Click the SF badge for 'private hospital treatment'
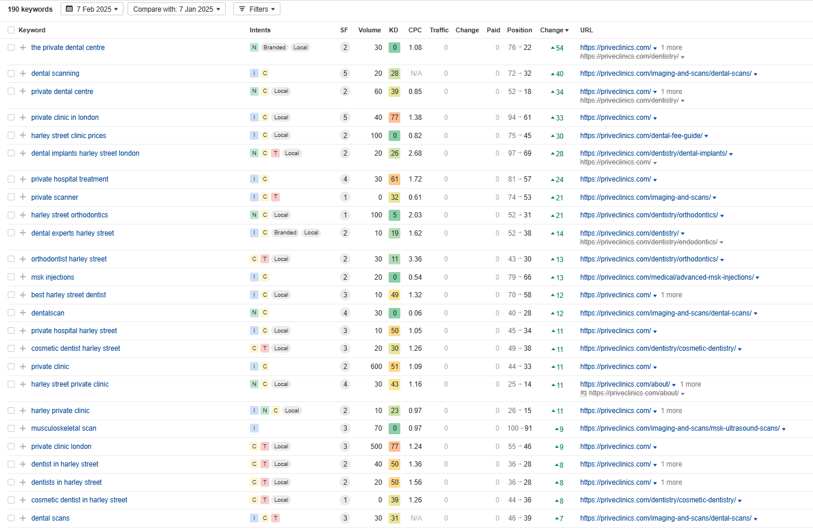 coord(345,179)
